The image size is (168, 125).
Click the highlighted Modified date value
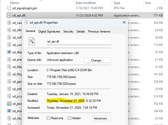click(x=74, y=101)
